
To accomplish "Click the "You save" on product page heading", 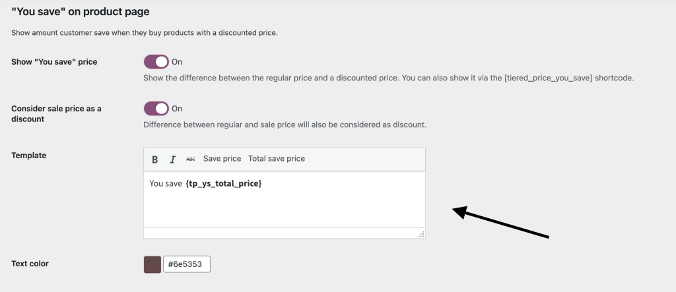I will 81,12.
